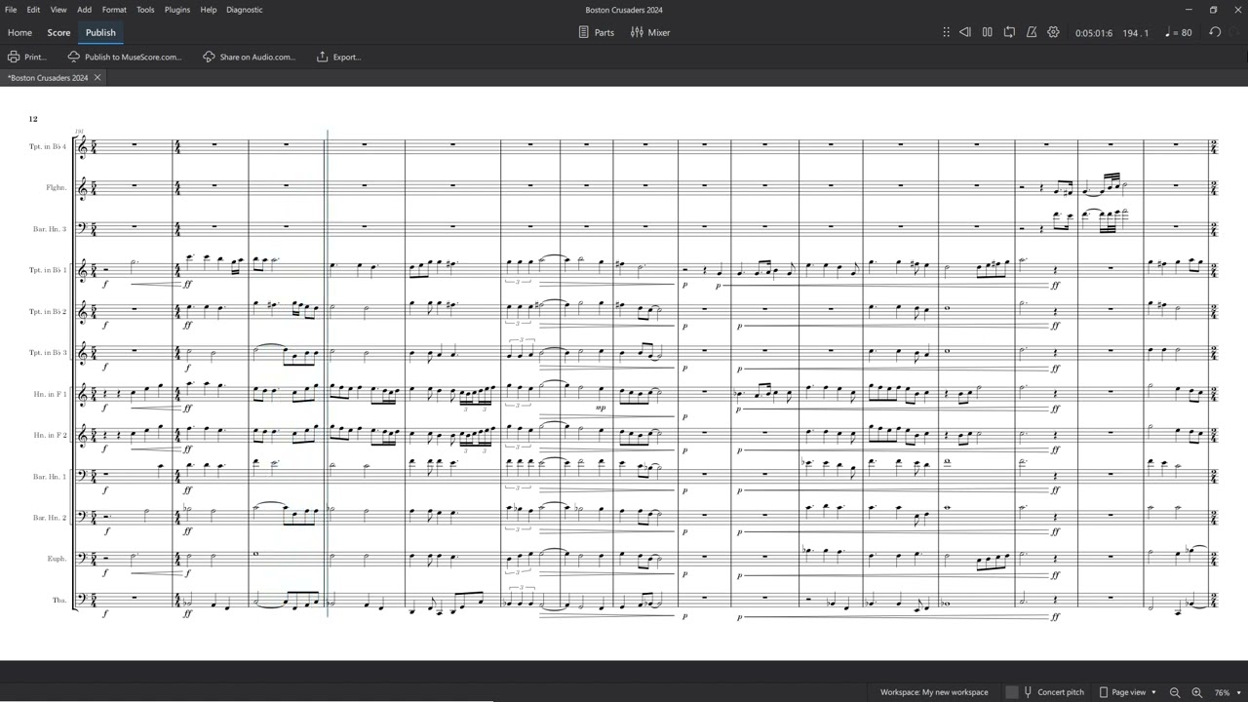The image size is (1248, 702).
Task: Click the measure position 194.1 field
Action: (x=1135, y=33)
